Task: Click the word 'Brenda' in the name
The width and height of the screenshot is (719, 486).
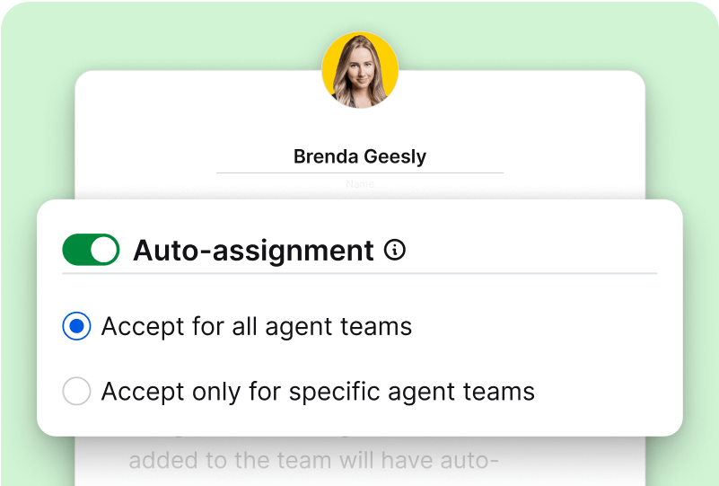Action: (324, 157)
